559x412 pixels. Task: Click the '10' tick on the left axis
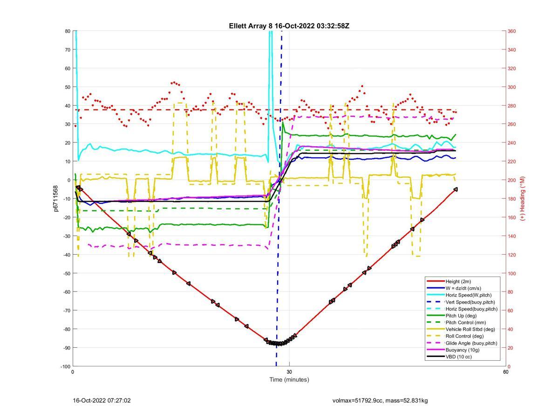pos(68,162)
